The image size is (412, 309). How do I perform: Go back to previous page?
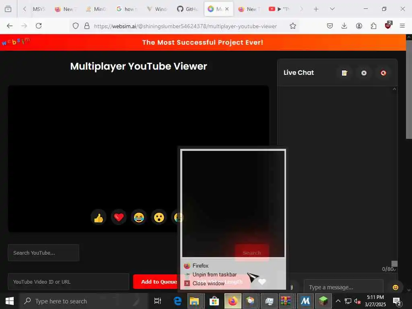pyautogui.click(x=10, y=26)
